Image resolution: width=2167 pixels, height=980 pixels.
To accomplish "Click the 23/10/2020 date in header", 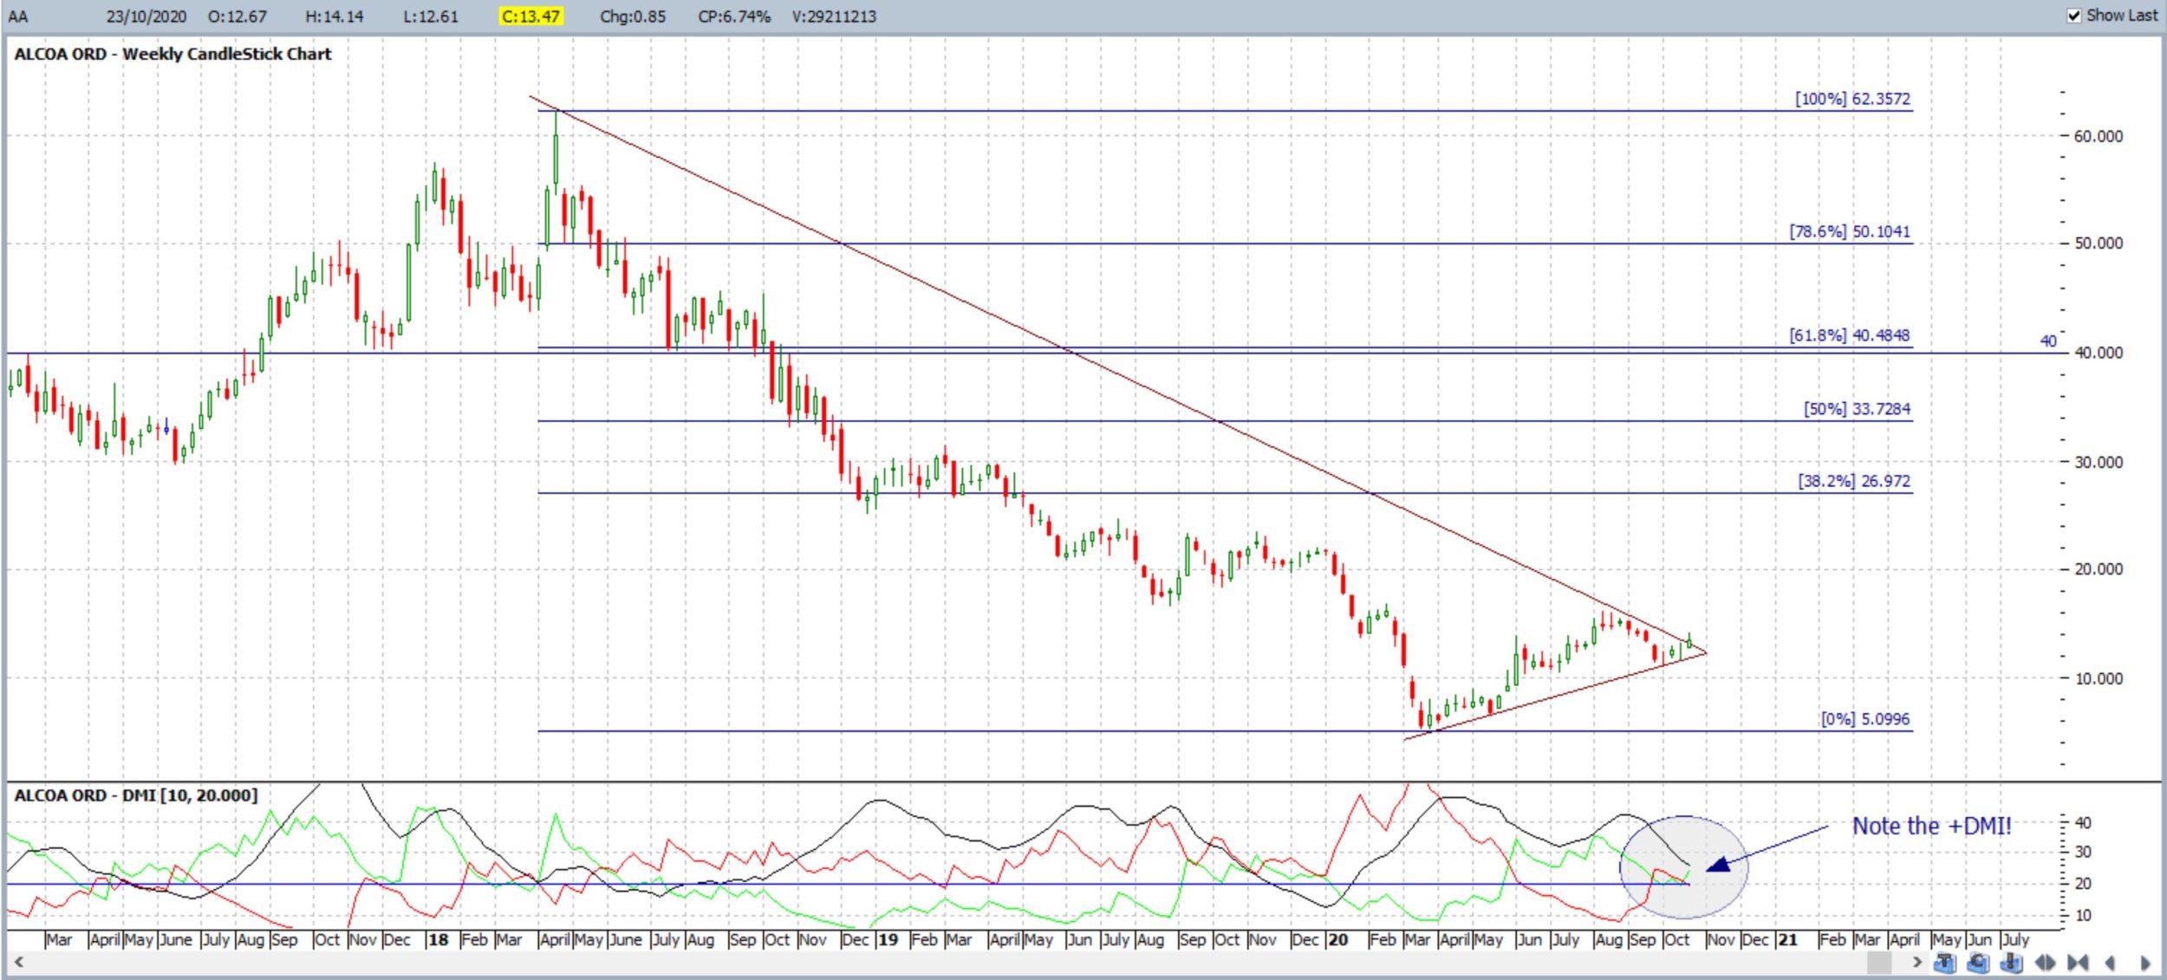I will 146,16.
